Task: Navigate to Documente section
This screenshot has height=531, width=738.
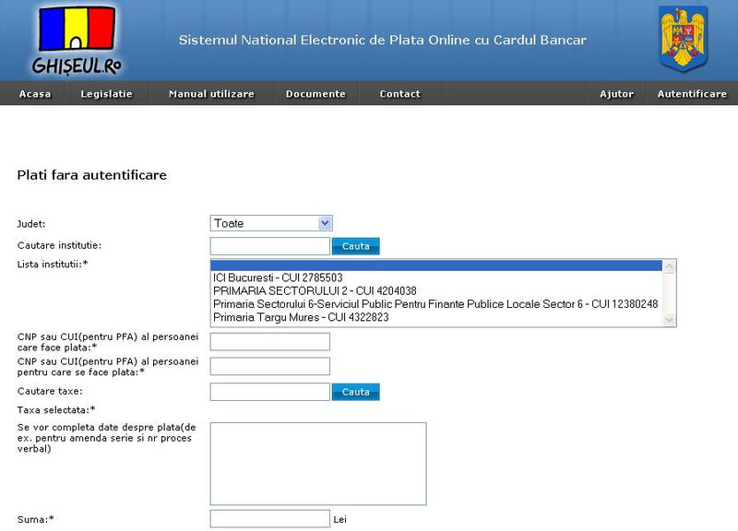Action: [x=315, y=94]
